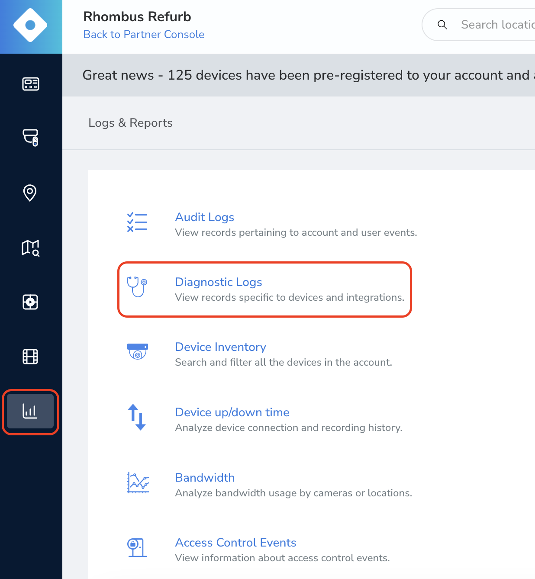Open Audit Logs report
This screenshot has height=579, width=535.
point(204,217)
